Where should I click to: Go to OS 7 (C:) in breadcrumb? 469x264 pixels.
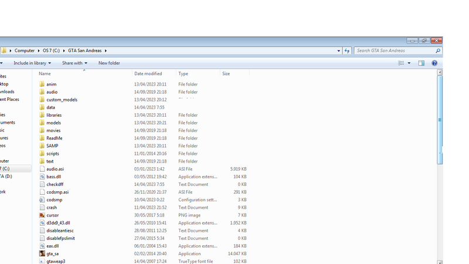51,50
